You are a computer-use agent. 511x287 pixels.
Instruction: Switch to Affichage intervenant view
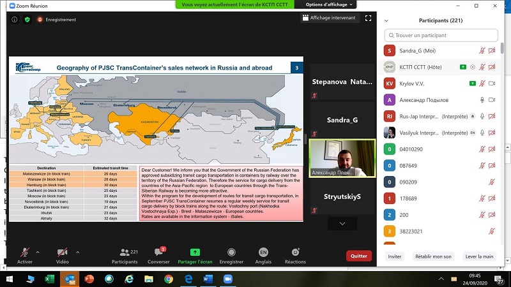coord(329,18)
